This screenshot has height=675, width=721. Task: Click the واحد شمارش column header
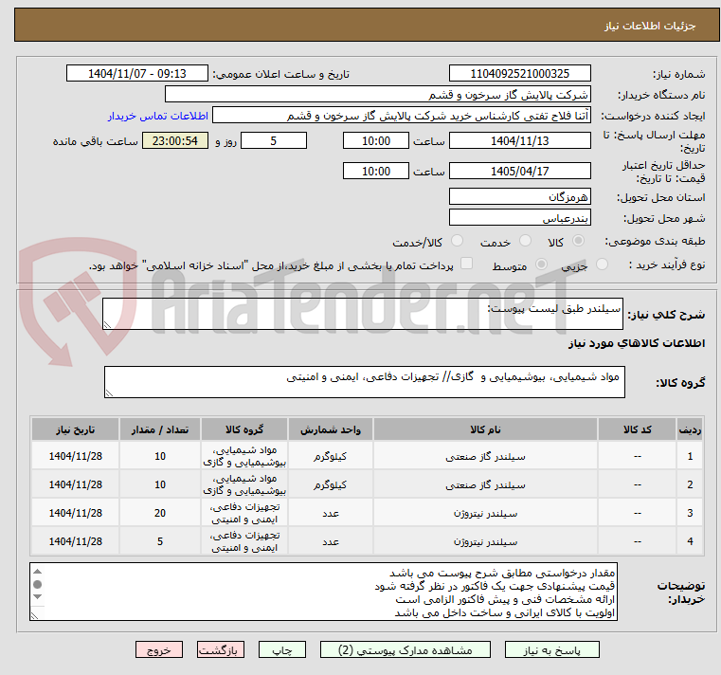click(x=331, y=429)
